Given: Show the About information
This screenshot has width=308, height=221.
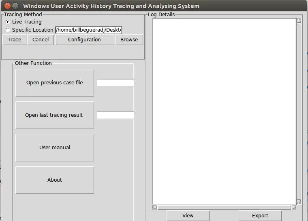Looking at the screenshot, I should [x=55, y=180].
